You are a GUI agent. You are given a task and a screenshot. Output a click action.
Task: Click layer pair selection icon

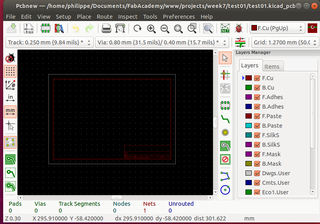312,28
